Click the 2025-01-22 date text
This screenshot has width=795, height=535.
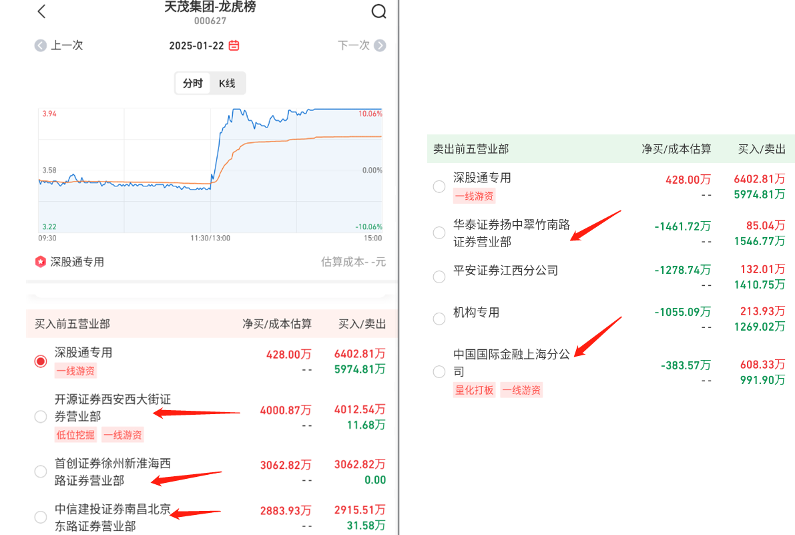point(196,45)
